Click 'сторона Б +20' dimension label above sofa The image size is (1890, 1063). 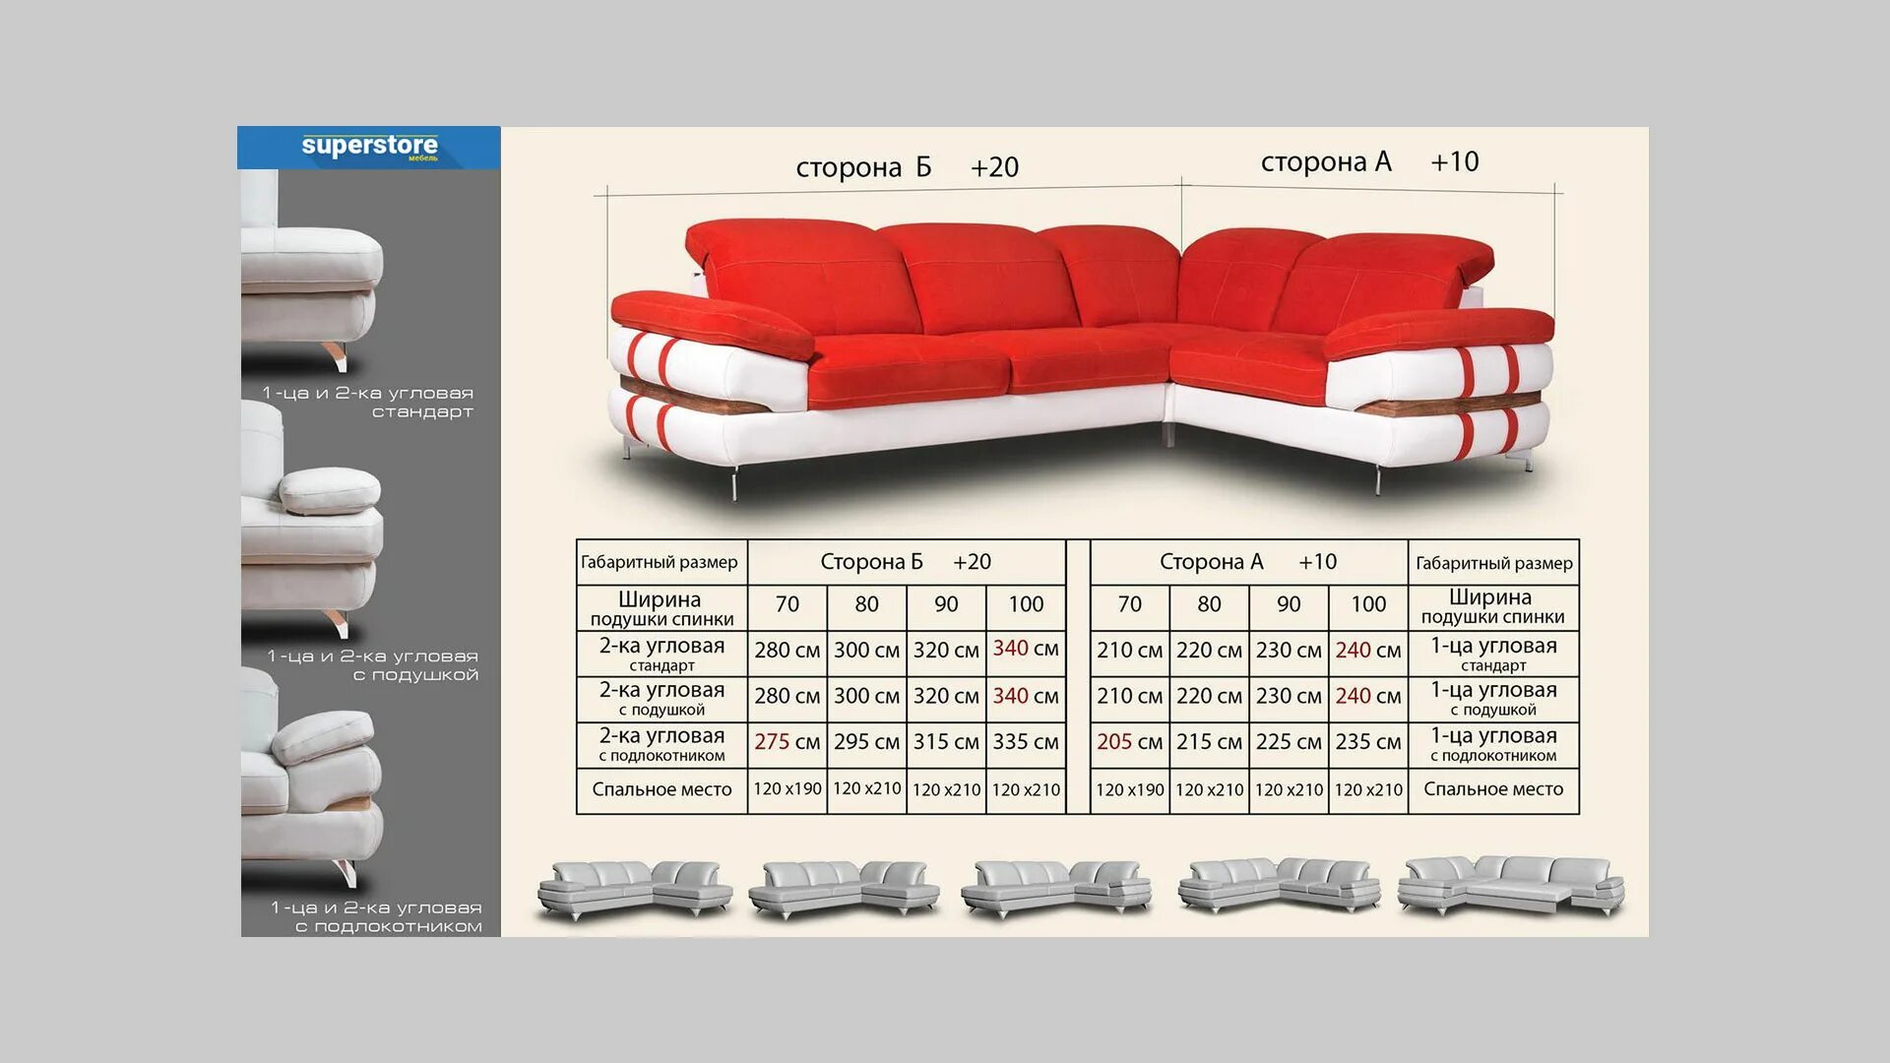coord(907,167)
